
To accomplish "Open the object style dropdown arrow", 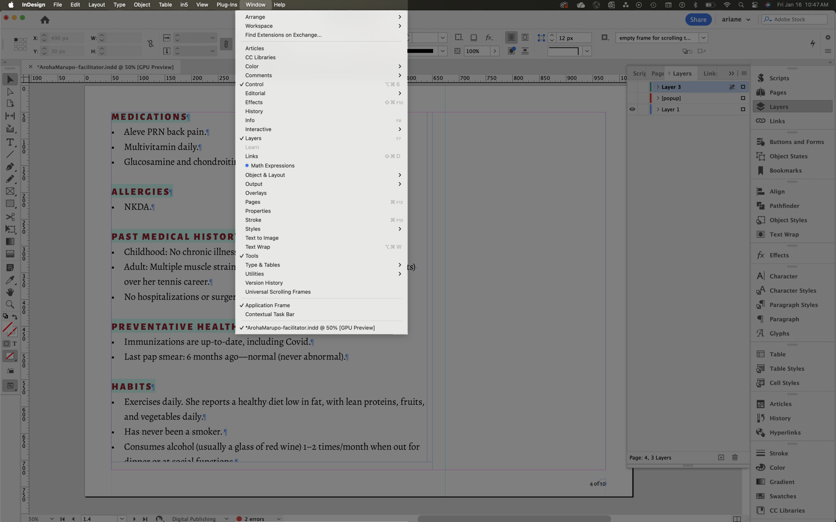I will pos(703,38).
